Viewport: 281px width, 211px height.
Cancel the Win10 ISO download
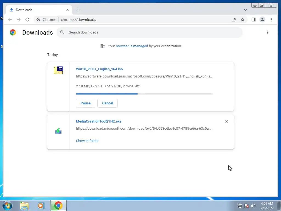pos(108,103)
